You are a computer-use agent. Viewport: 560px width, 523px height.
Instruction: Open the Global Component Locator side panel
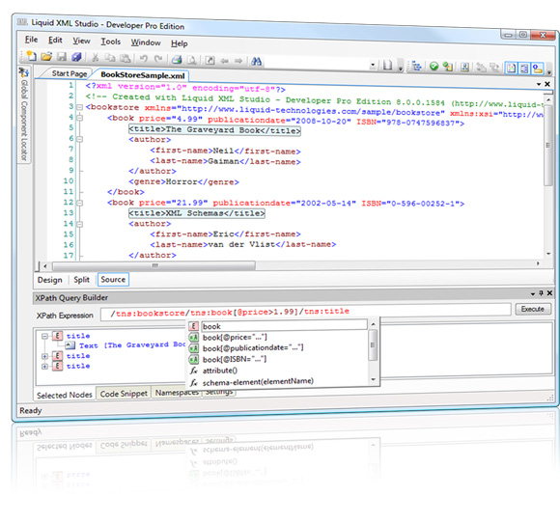tap(24, 114)
